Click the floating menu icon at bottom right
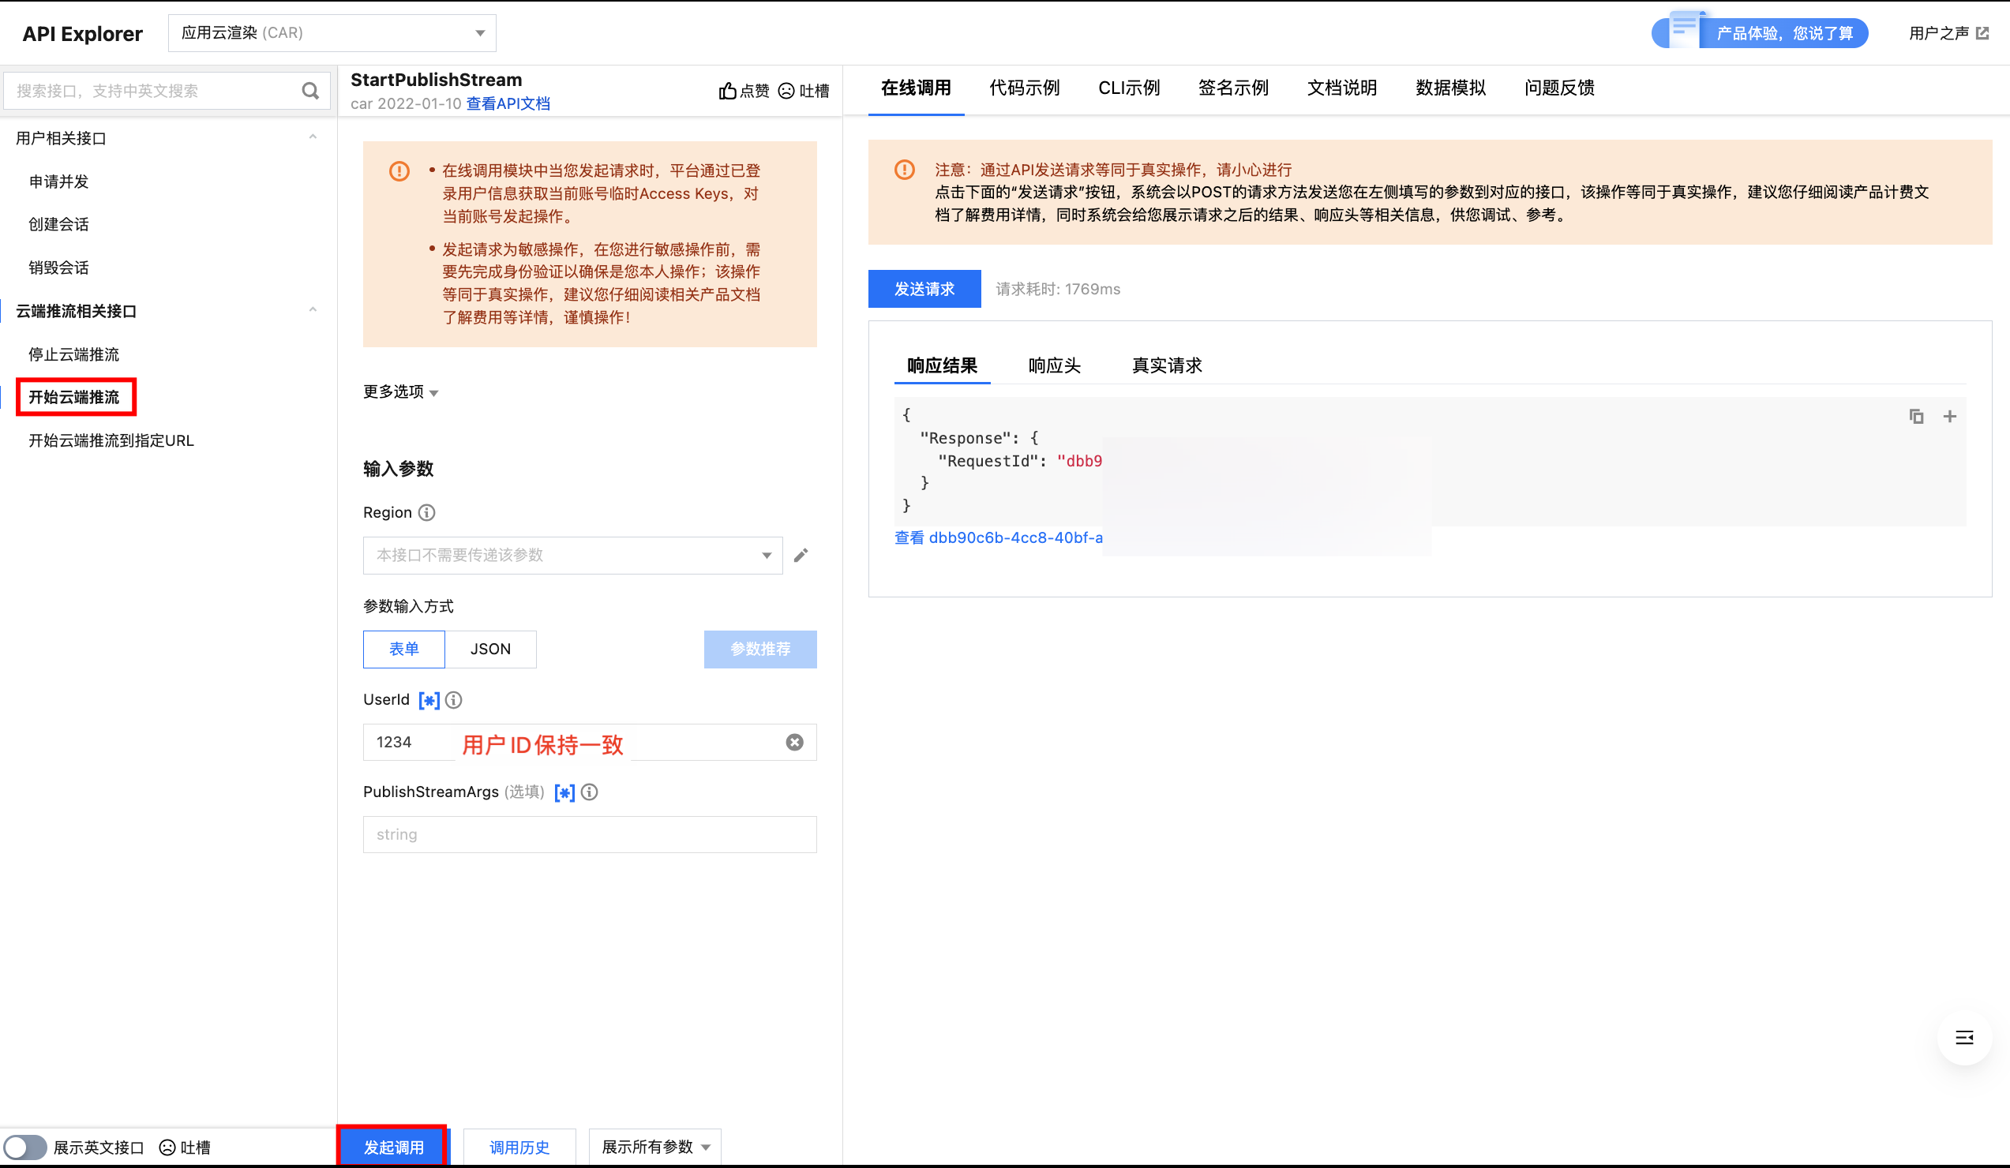The image size is (2010, 1168). pos(1963,1037)
